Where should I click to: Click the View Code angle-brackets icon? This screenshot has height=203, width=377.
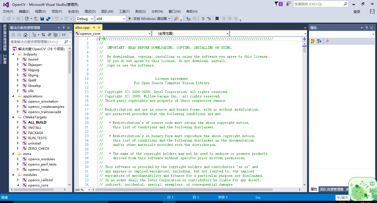click(x=64, y=35)
